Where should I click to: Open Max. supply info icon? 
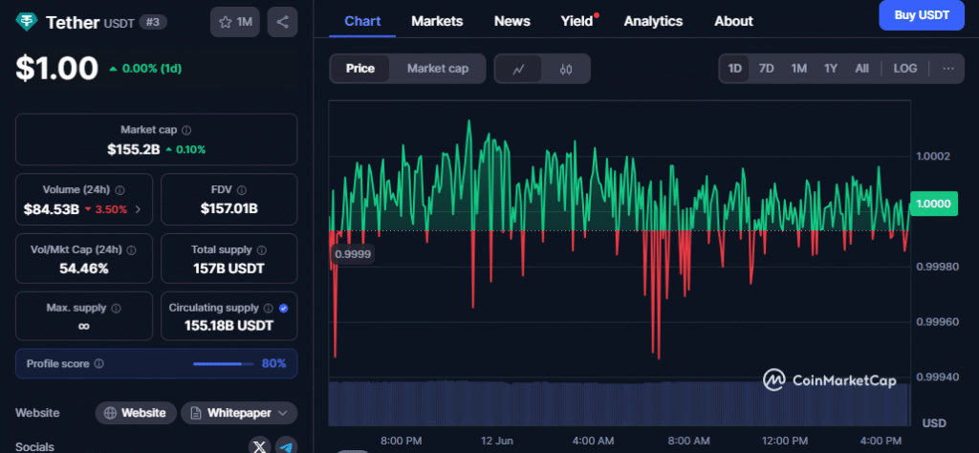pyautogui.click(x=116, y=309)
